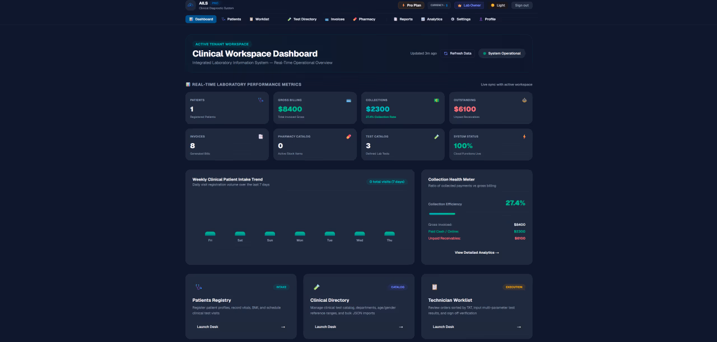Launch Desk on Patients Registry card
Image resolution: width=717 pixels, height=342 pixels.
pos(241,327)
